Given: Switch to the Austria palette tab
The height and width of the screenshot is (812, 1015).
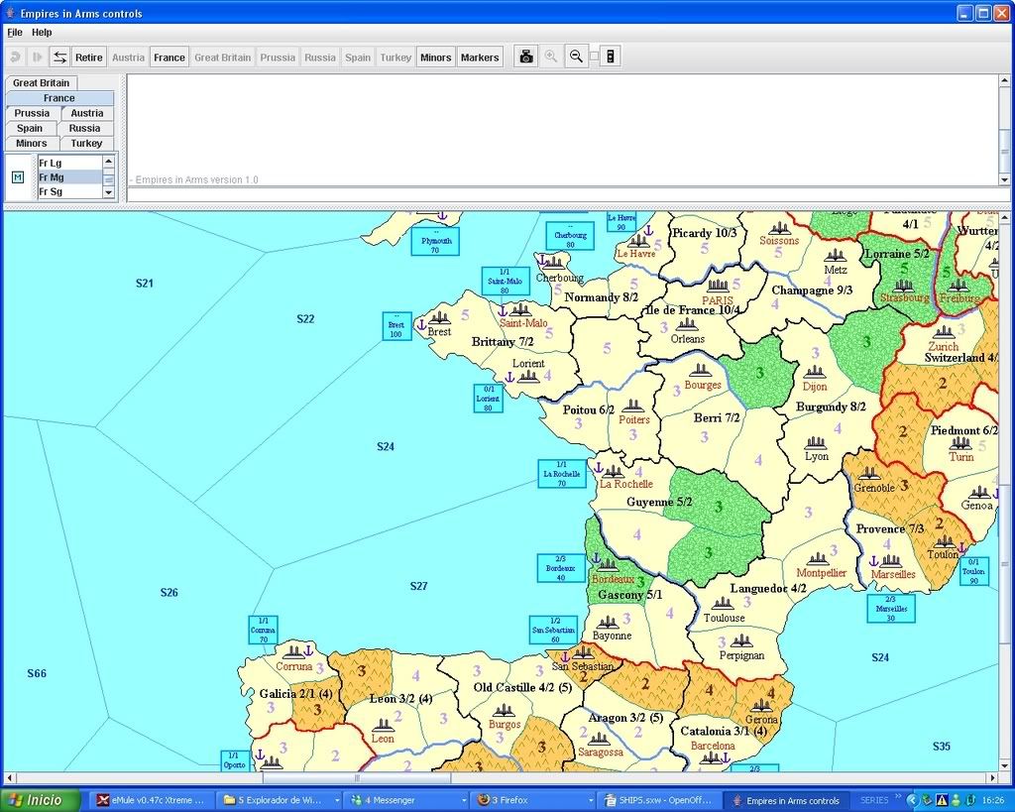Looking at the screenshot, I should click(87, 113).
